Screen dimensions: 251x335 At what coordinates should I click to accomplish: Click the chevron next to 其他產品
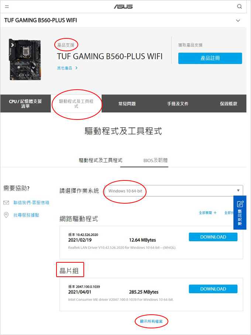coord(76,68)
